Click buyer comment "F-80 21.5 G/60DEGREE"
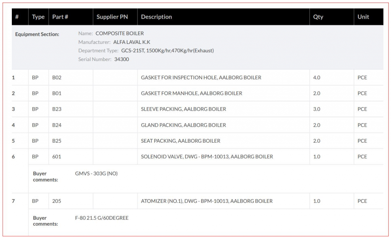 (102, 218)
